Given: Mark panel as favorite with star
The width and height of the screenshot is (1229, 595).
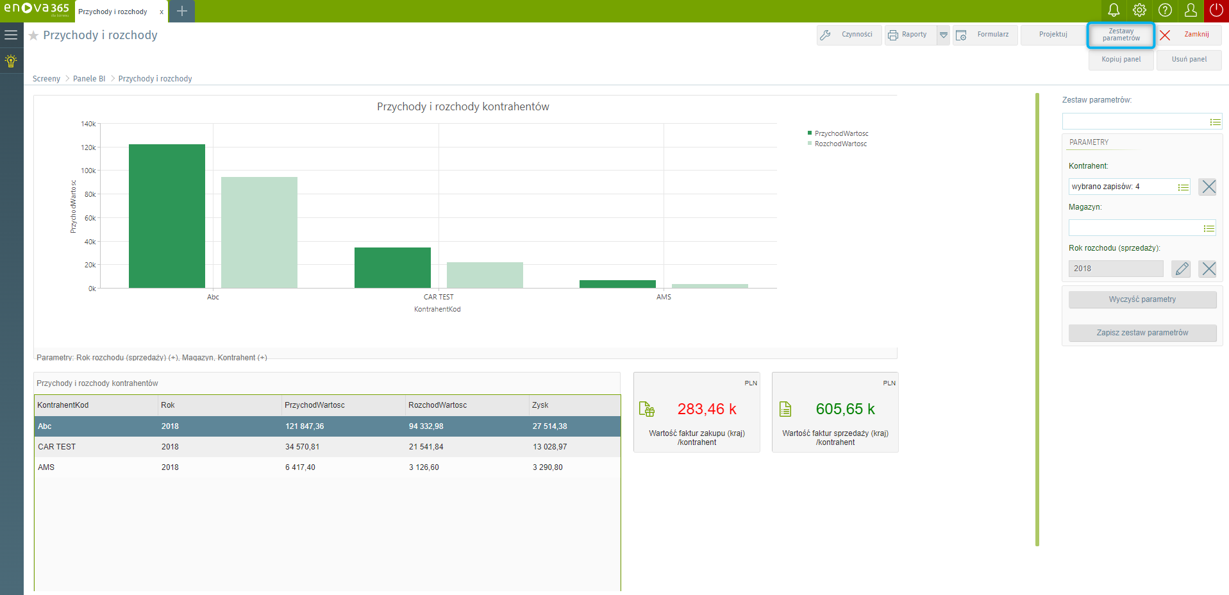Looking at the screenshot, I should pyautogui.click(x=33, y=36).
